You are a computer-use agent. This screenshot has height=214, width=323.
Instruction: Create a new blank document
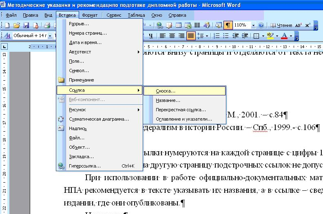click(x=7, y=25)
